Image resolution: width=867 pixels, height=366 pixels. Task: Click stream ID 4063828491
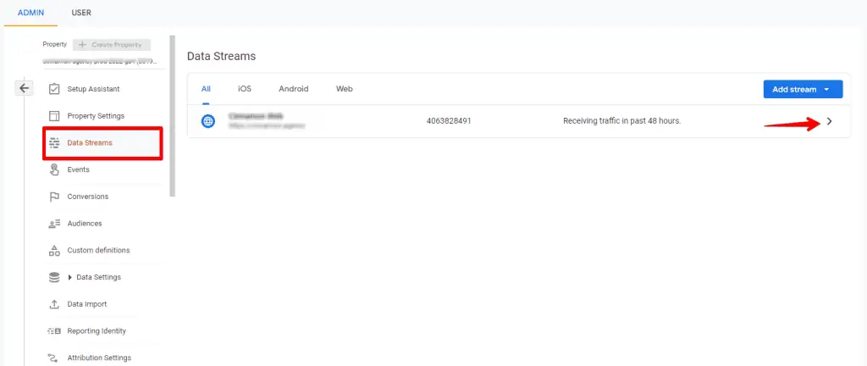click(x=449, y=120)
